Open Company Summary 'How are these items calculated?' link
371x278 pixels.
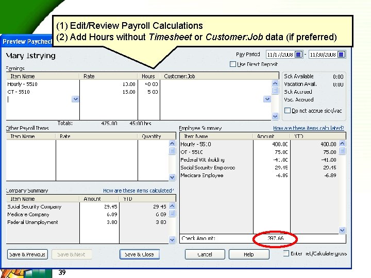coord(139,190)
